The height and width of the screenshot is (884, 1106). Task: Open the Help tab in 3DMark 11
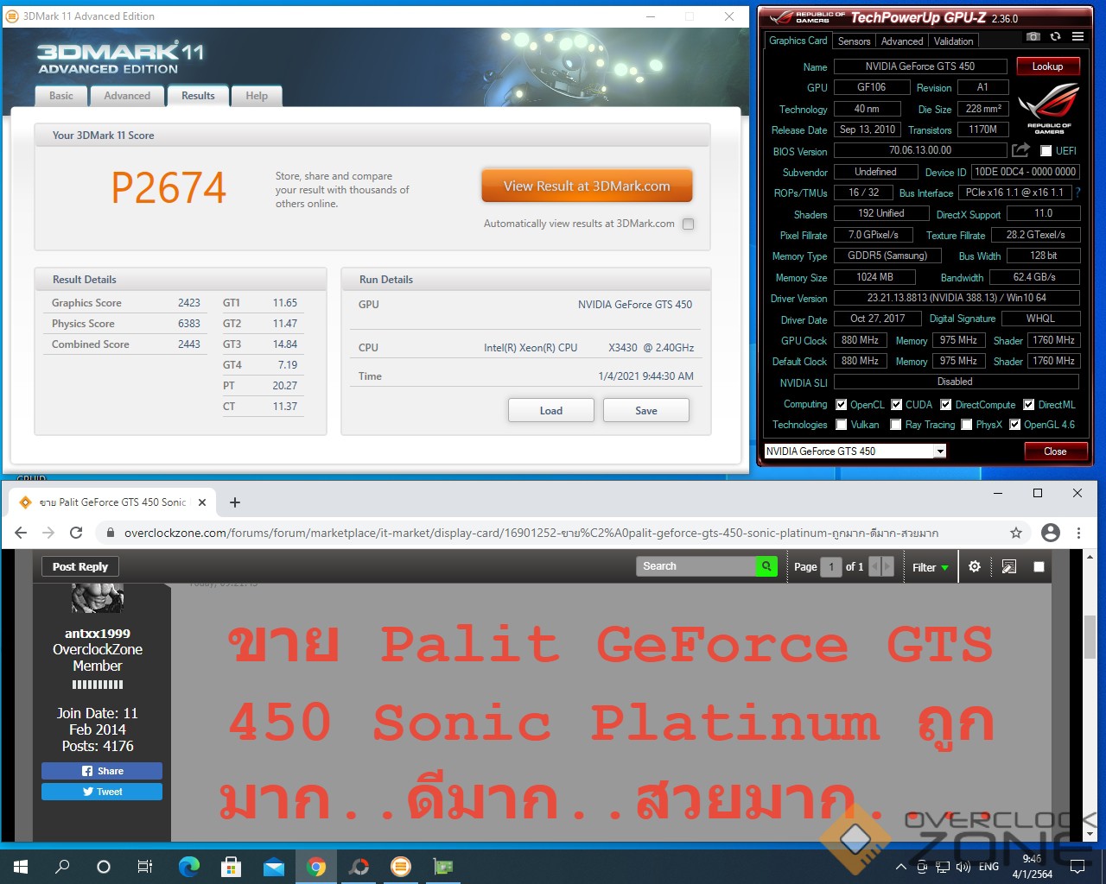point(257,96)
